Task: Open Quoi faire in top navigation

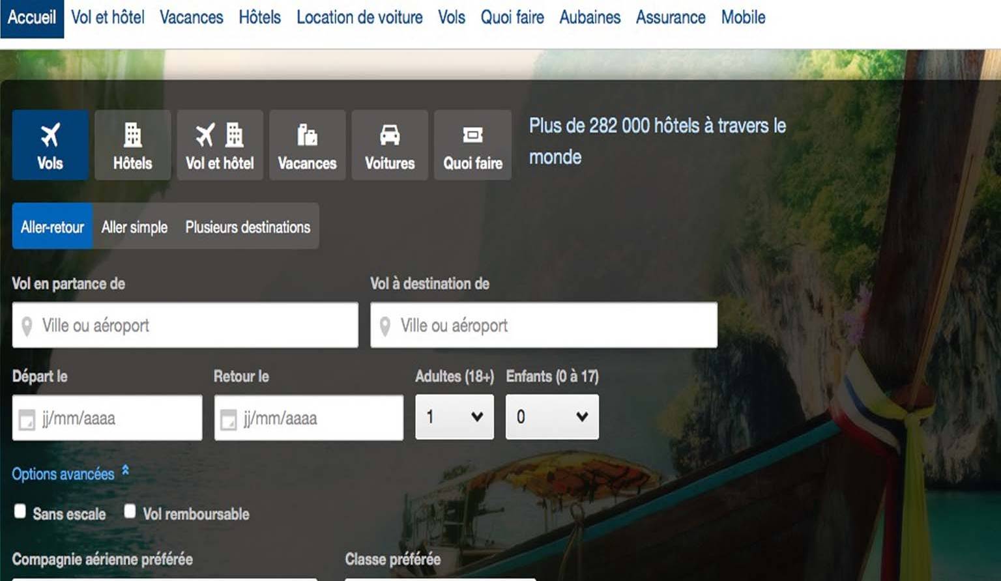Action: [512, 18]
